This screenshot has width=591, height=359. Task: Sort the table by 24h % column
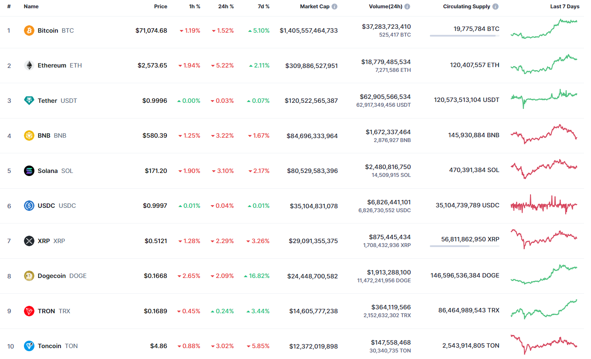coord(226,6)
